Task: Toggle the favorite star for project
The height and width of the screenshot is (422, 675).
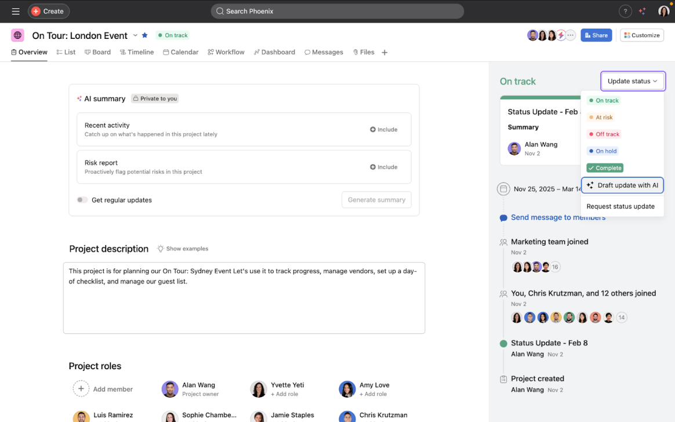Action: pos(145,35)
